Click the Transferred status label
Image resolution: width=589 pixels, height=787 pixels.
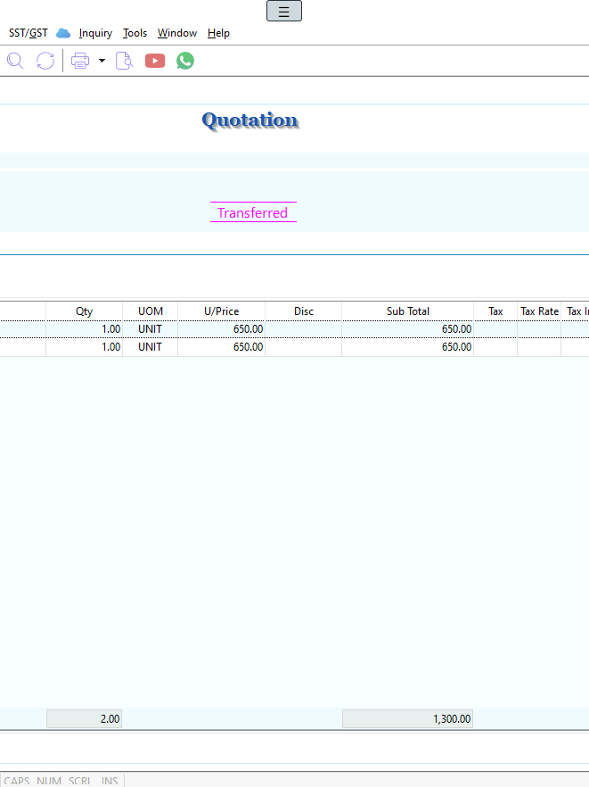[253, 213]
